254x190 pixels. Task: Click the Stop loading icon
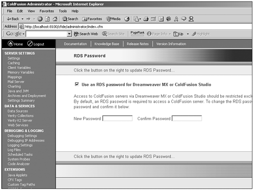pos(40,19)
